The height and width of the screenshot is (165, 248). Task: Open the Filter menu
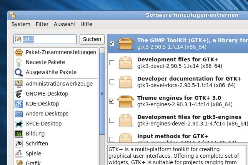tap(42, 24)
